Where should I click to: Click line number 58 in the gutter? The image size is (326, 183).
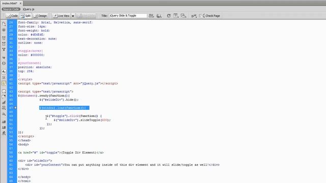coord(11,152)
